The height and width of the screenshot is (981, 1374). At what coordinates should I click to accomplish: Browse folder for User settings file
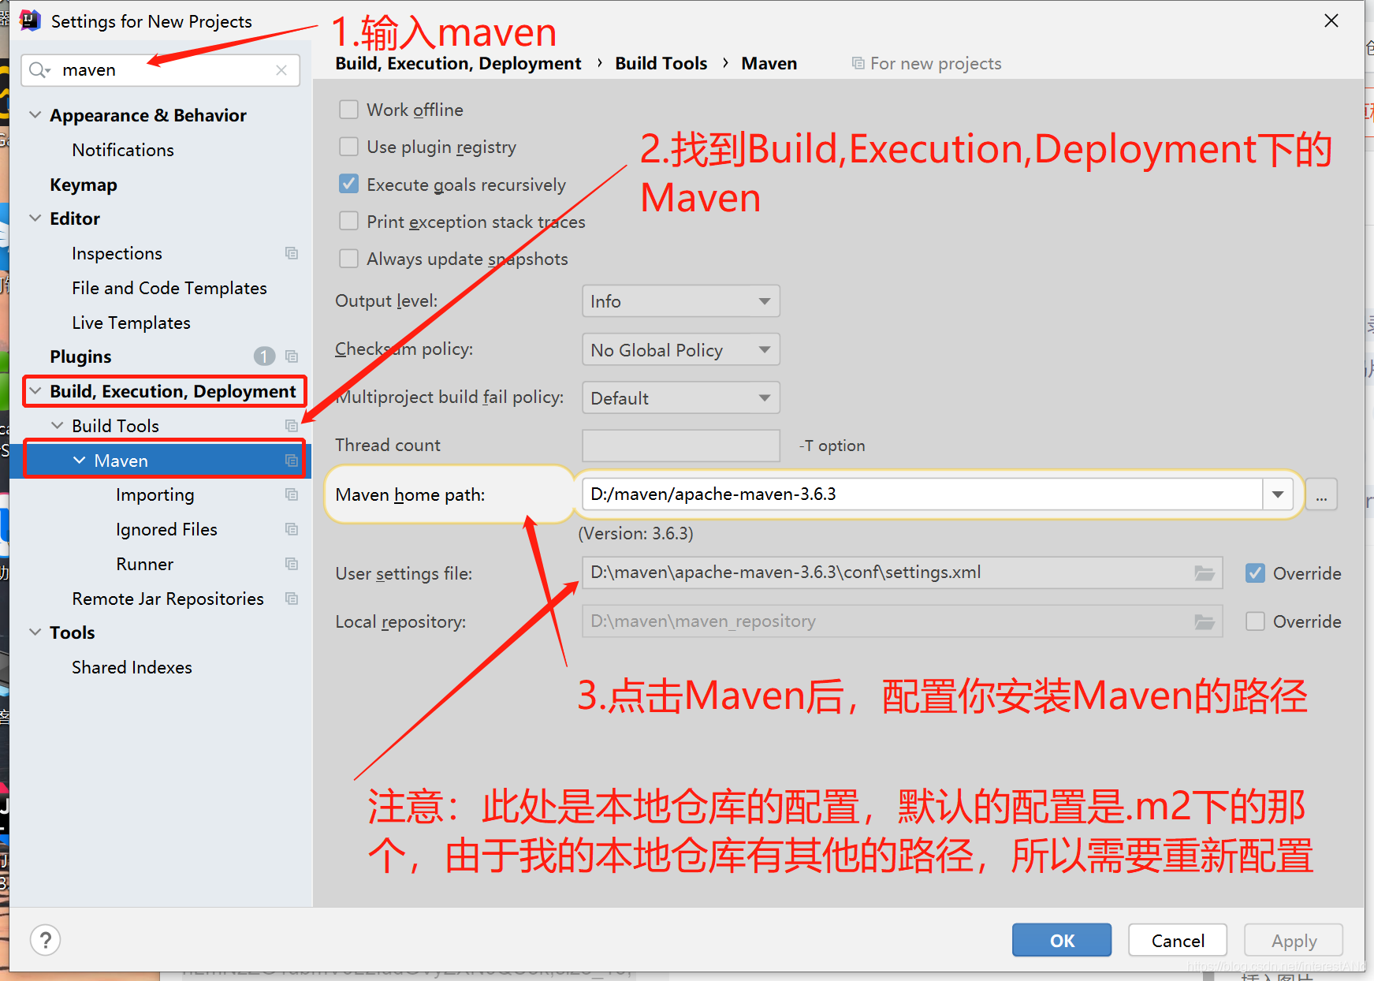click(1204, 573)
